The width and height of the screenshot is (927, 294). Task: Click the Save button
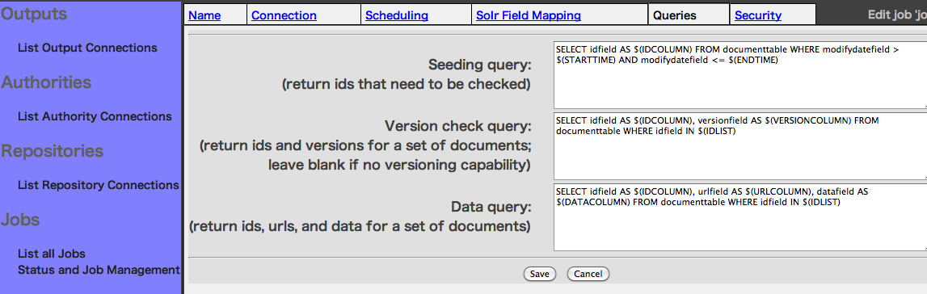[539, 274]
